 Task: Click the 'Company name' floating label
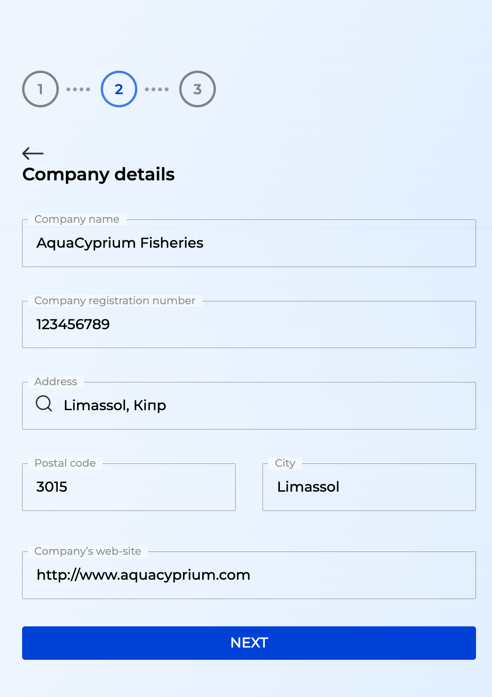point(77,219)
